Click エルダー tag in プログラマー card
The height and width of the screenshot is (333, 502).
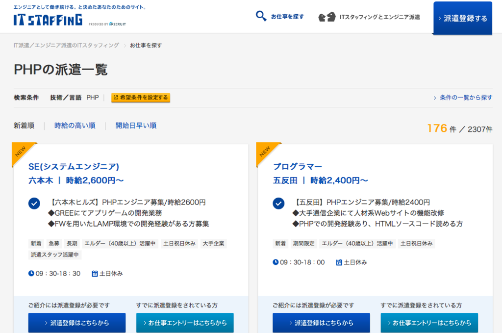(357, 243)
